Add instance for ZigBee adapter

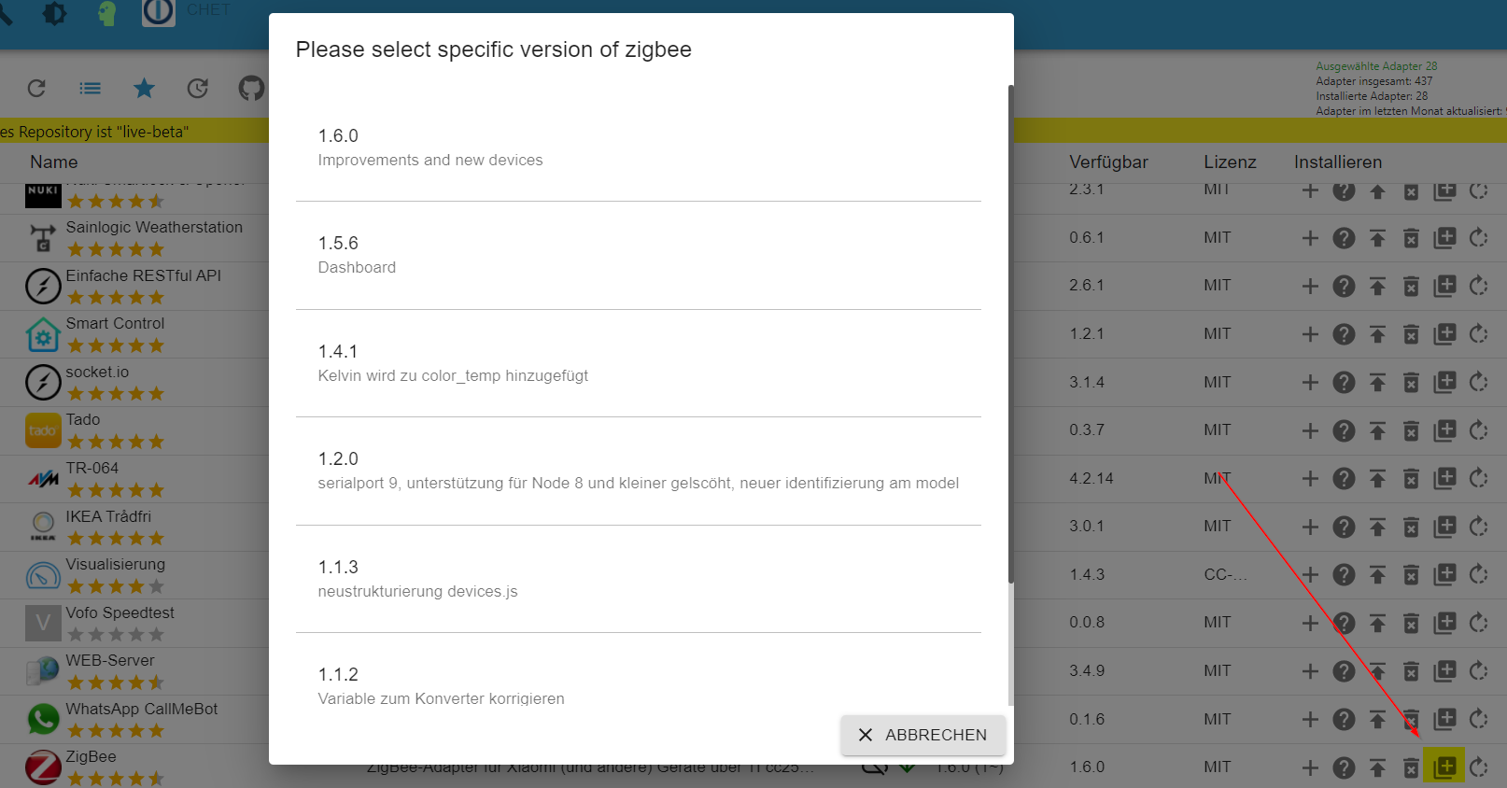(1310, 767)
